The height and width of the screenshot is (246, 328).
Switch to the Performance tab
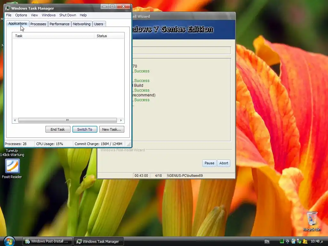pyautogui.click(x=59, y=24)
